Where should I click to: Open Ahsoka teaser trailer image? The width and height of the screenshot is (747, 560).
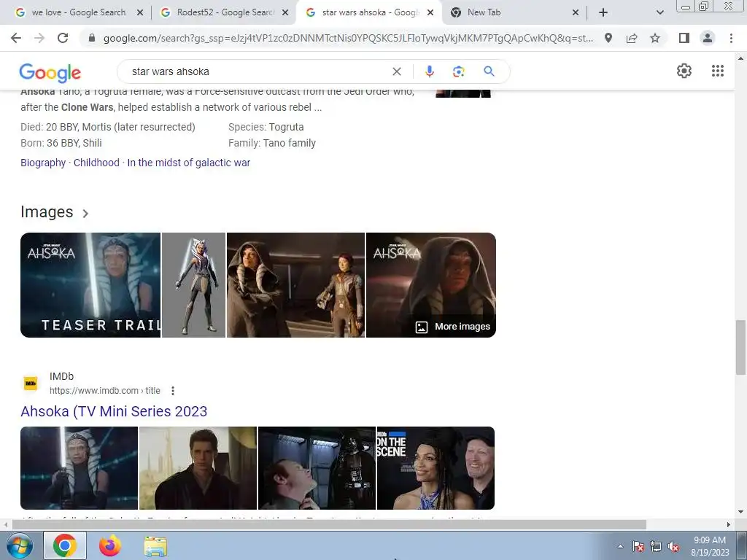[x=90, y=285]
